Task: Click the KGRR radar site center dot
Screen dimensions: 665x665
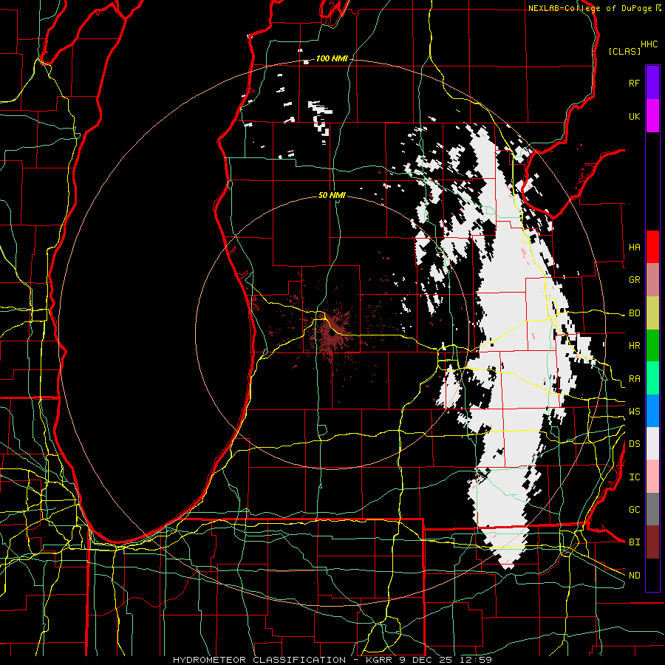Action: 332,334
